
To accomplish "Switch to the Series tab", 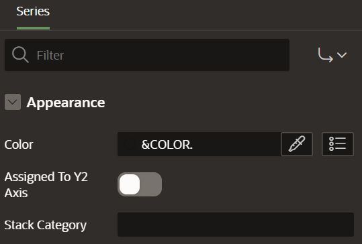I will pyautogui.click(x=33, y=11).
